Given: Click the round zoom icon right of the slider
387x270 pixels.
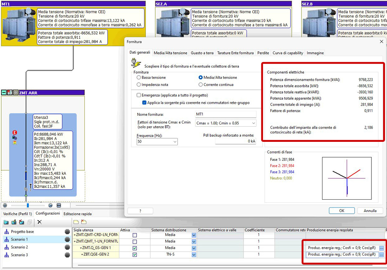Looking at the screenshot, I should [x=50, y=206].
